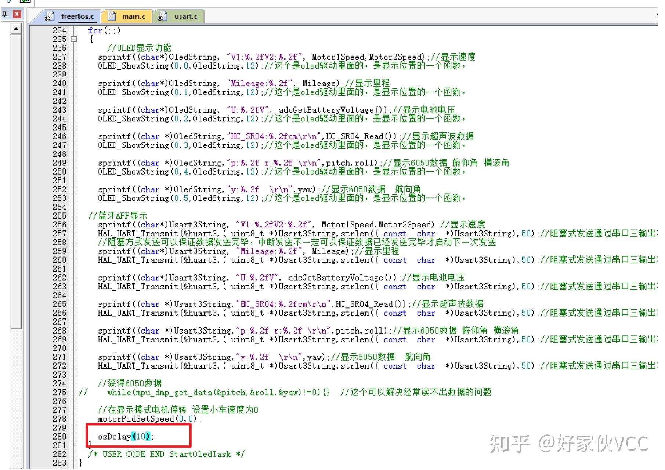Close the docked panel via the red X
This screenshot has height=470, width=665.
pos(17,14)
